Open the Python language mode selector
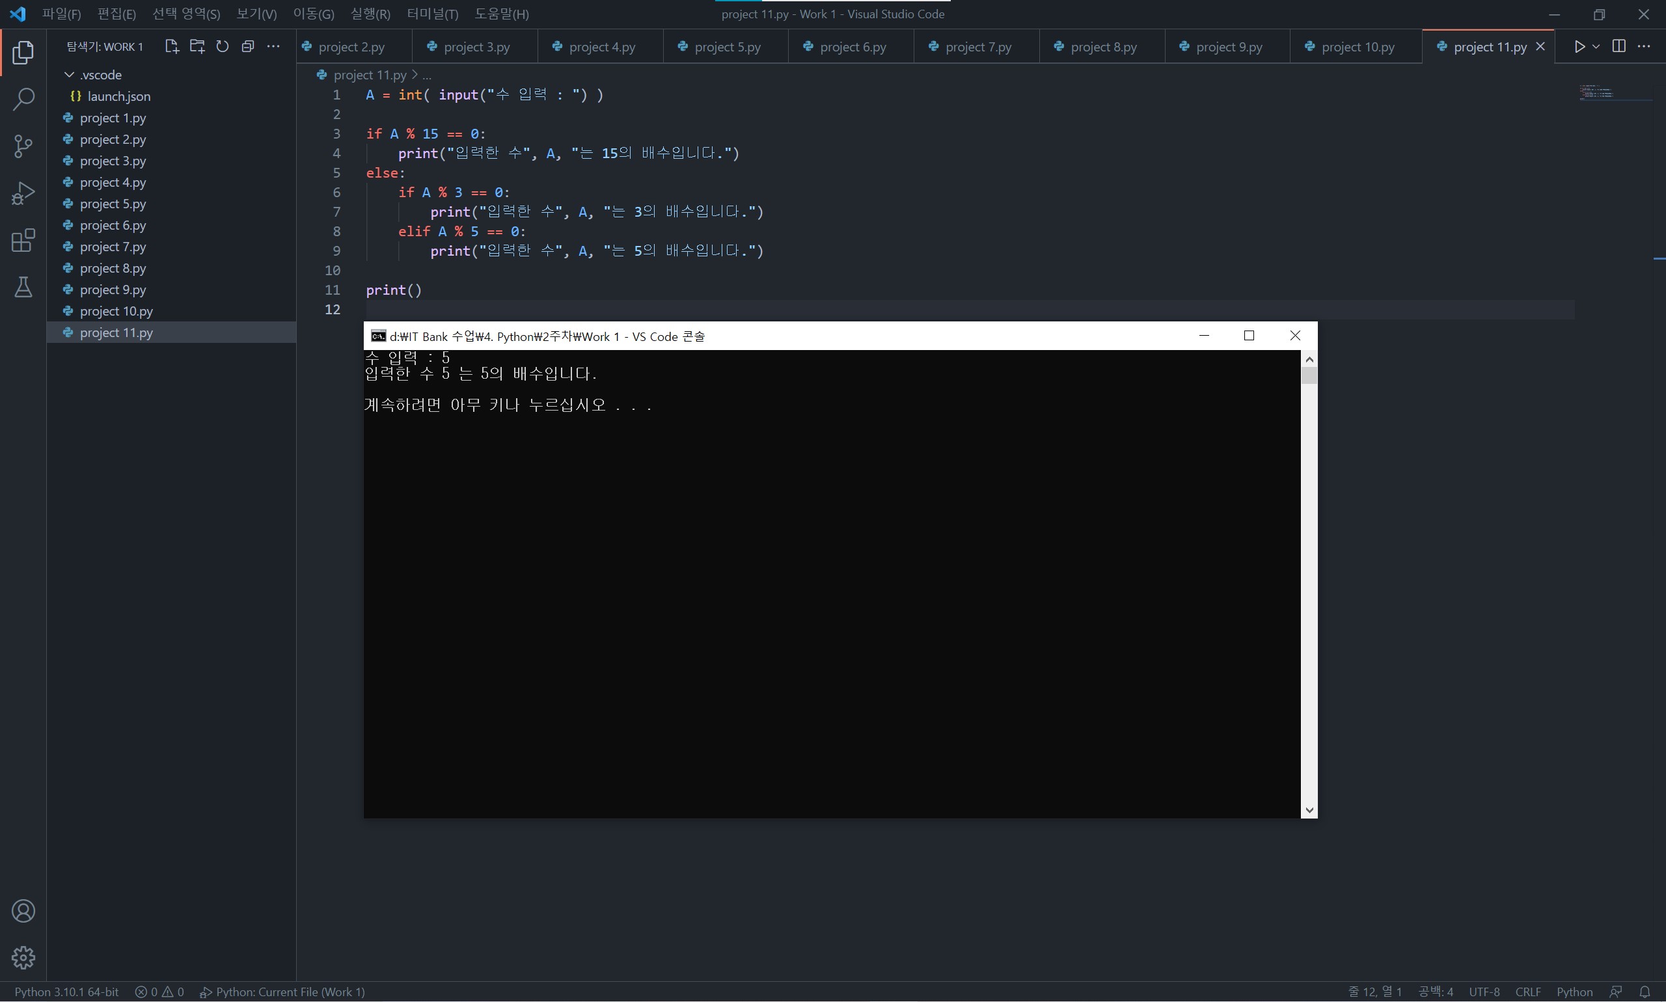This screenshot has width=1666, height=1002. [1574, 992]
